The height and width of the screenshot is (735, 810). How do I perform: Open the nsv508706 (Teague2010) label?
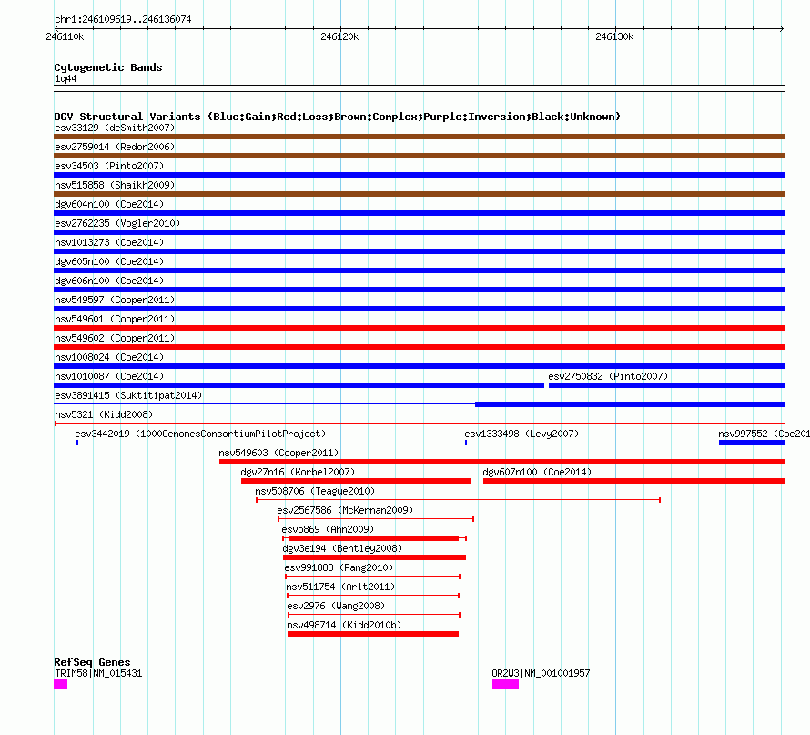[x=315, y=491]
